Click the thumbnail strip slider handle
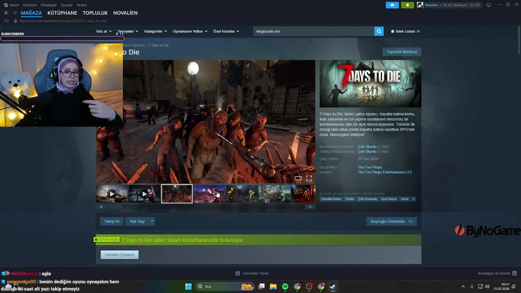The height and width of the screenshot is (293, 521). click(x=115, y=207)
